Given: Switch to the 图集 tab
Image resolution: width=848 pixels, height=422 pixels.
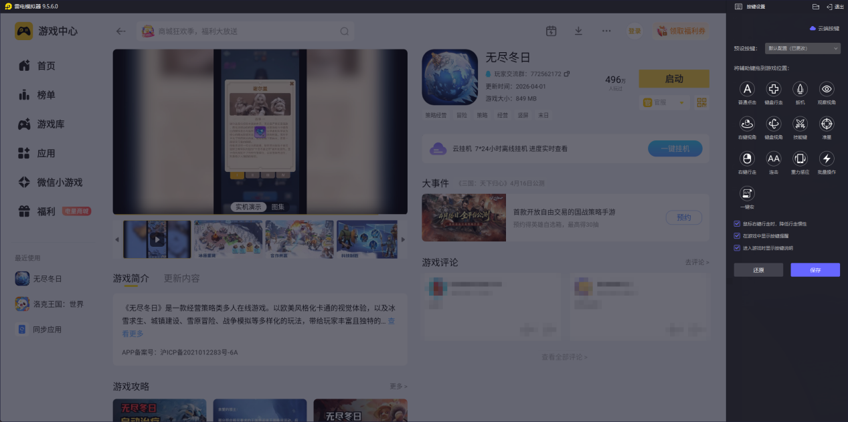Looking at the screenshot, I should click(278, 207).
